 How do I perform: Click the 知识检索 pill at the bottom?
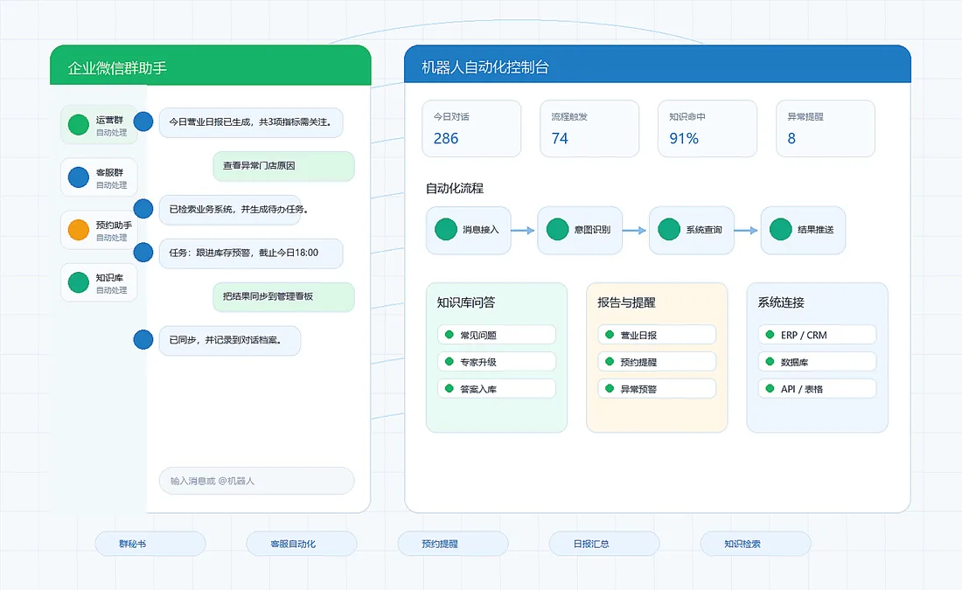click(756, 544)
